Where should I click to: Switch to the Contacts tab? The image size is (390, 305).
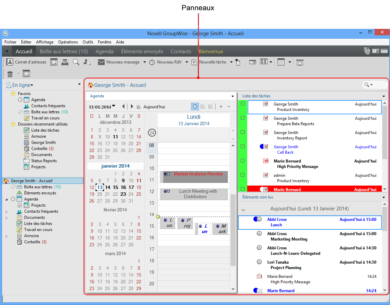(x=181, y=51)
